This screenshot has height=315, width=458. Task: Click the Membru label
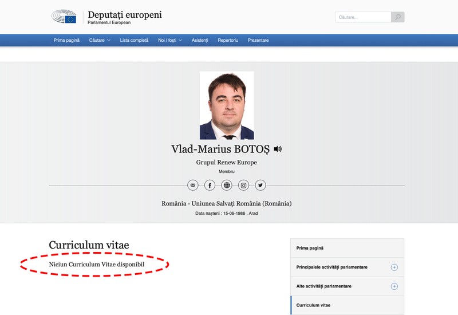[227, 171]
